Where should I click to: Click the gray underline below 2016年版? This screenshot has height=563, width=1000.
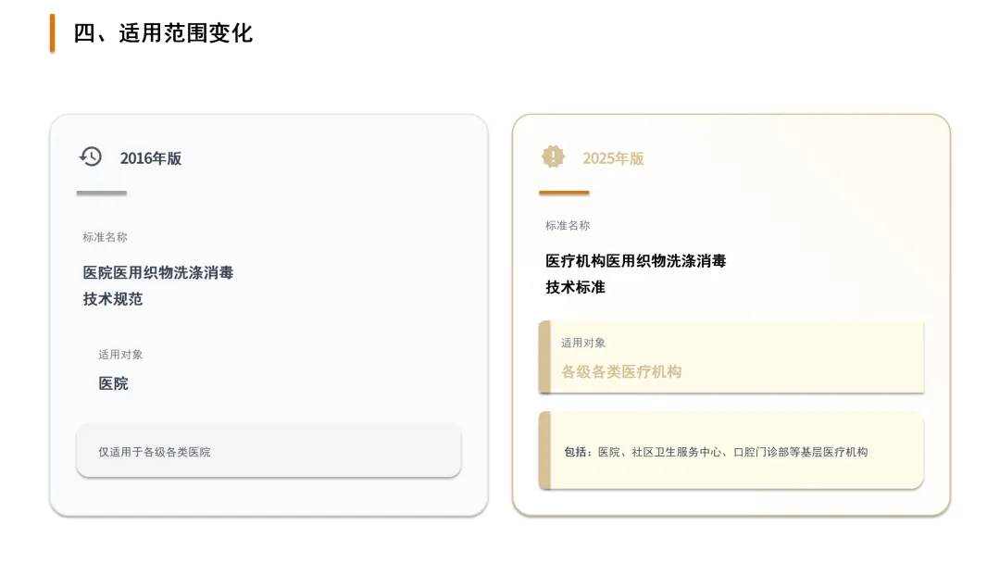tap(102, 193)
